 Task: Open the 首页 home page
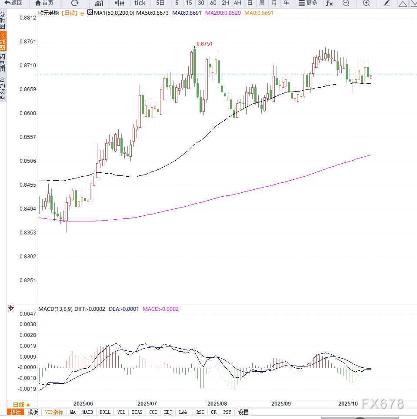[x=44, y=3]
